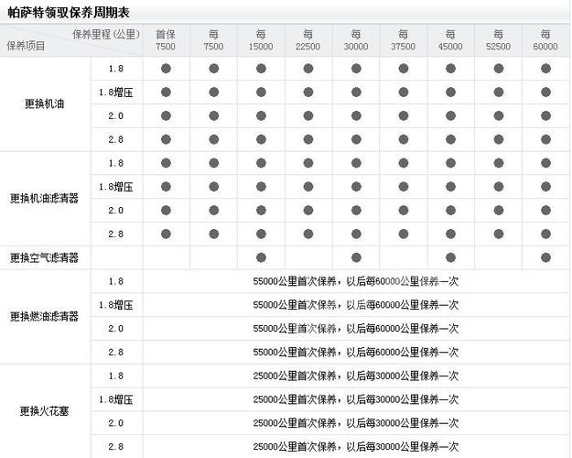Click 更换机油 2.8 dot under 每 60000
572x458 pixels.
pyautogui.click(x=545, y=139)
